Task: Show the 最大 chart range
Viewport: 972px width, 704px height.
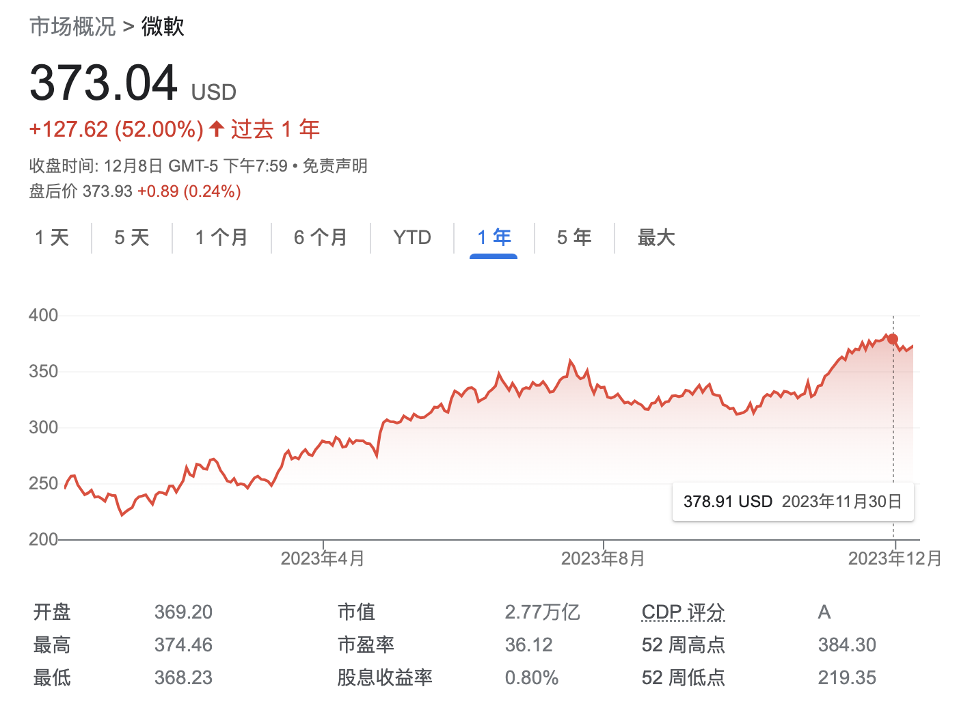Action: click(656, 238)
